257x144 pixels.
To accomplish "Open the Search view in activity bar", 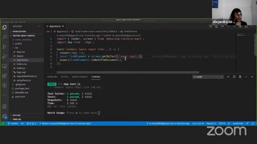I will (4, 37).
